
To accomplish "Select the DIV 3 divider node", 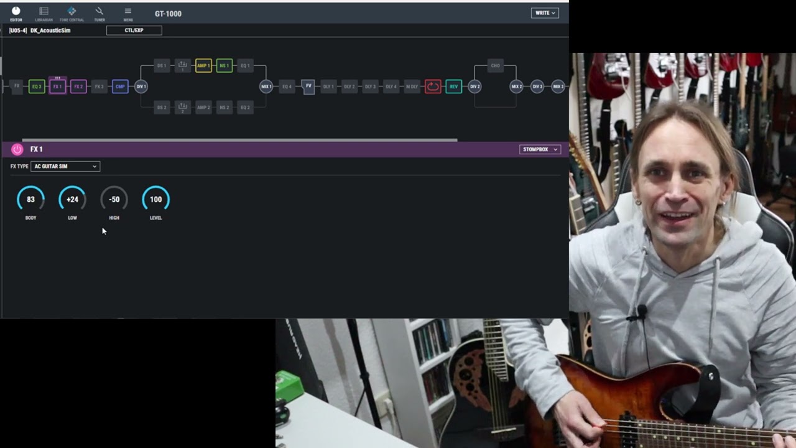I will coord(537,86).
